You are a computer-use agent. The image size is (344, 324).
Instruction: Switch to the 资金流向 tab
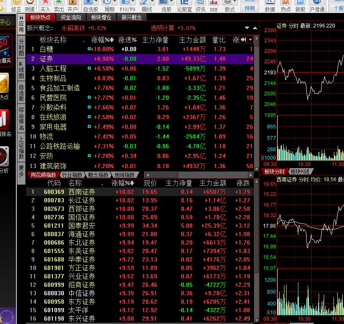71,17
